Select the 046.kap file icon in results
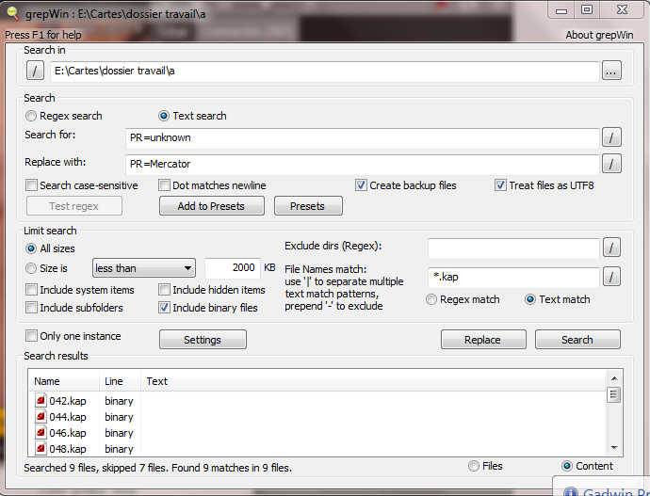 click(41, 433)
